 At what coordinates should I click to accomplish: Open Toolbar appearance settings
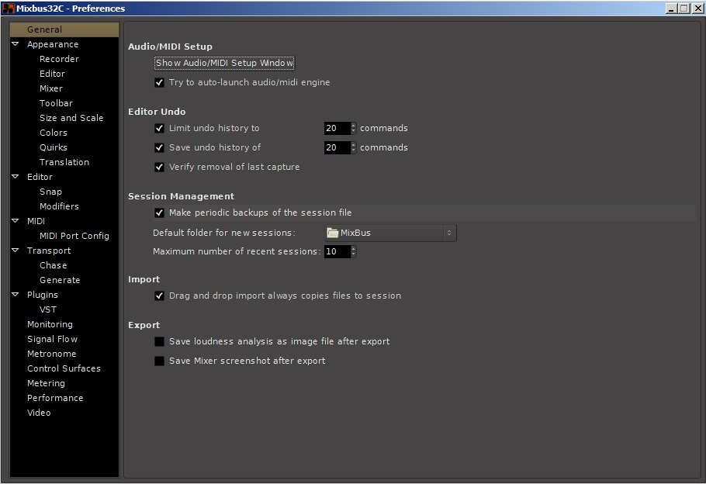click(56, 103)
